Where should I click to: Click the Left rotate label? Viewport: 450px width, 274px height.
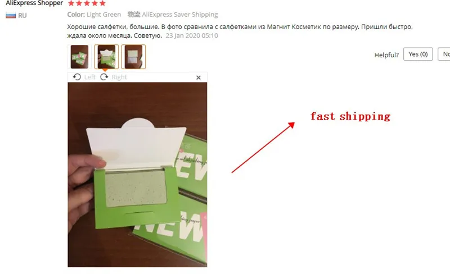pos(90,77)
